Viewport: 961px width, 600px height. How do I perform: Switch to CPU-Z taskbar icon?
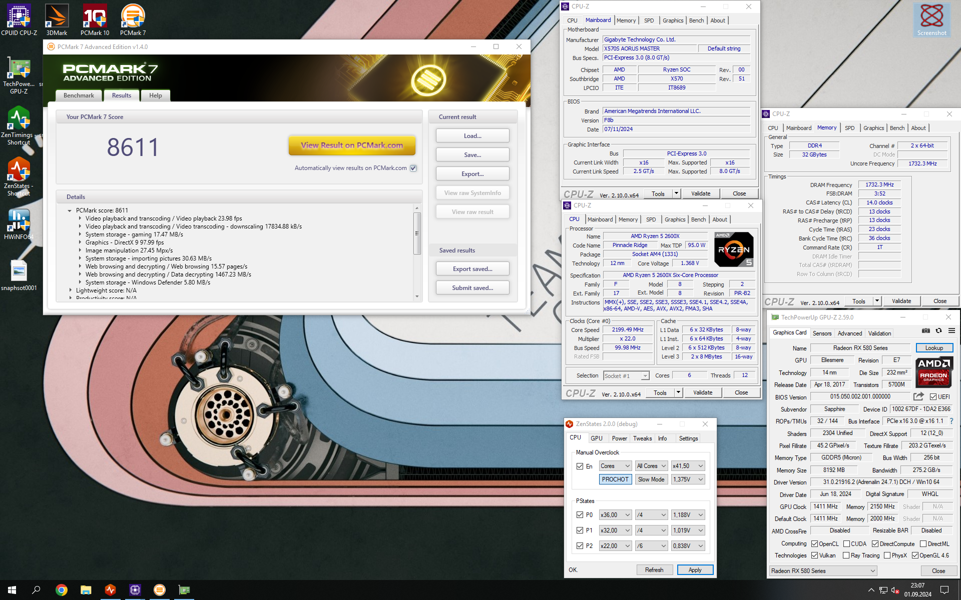coord(135,590)
